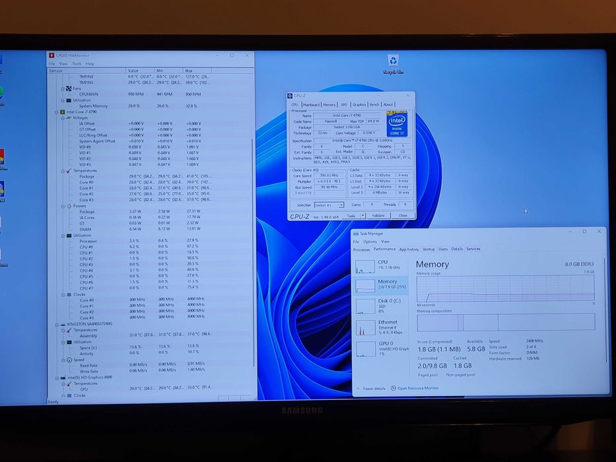Image resolution: width=616 pixels, height=462 pixels.
Task: Click the Memory composition bar in Task Manager
Action: [506, 322]
